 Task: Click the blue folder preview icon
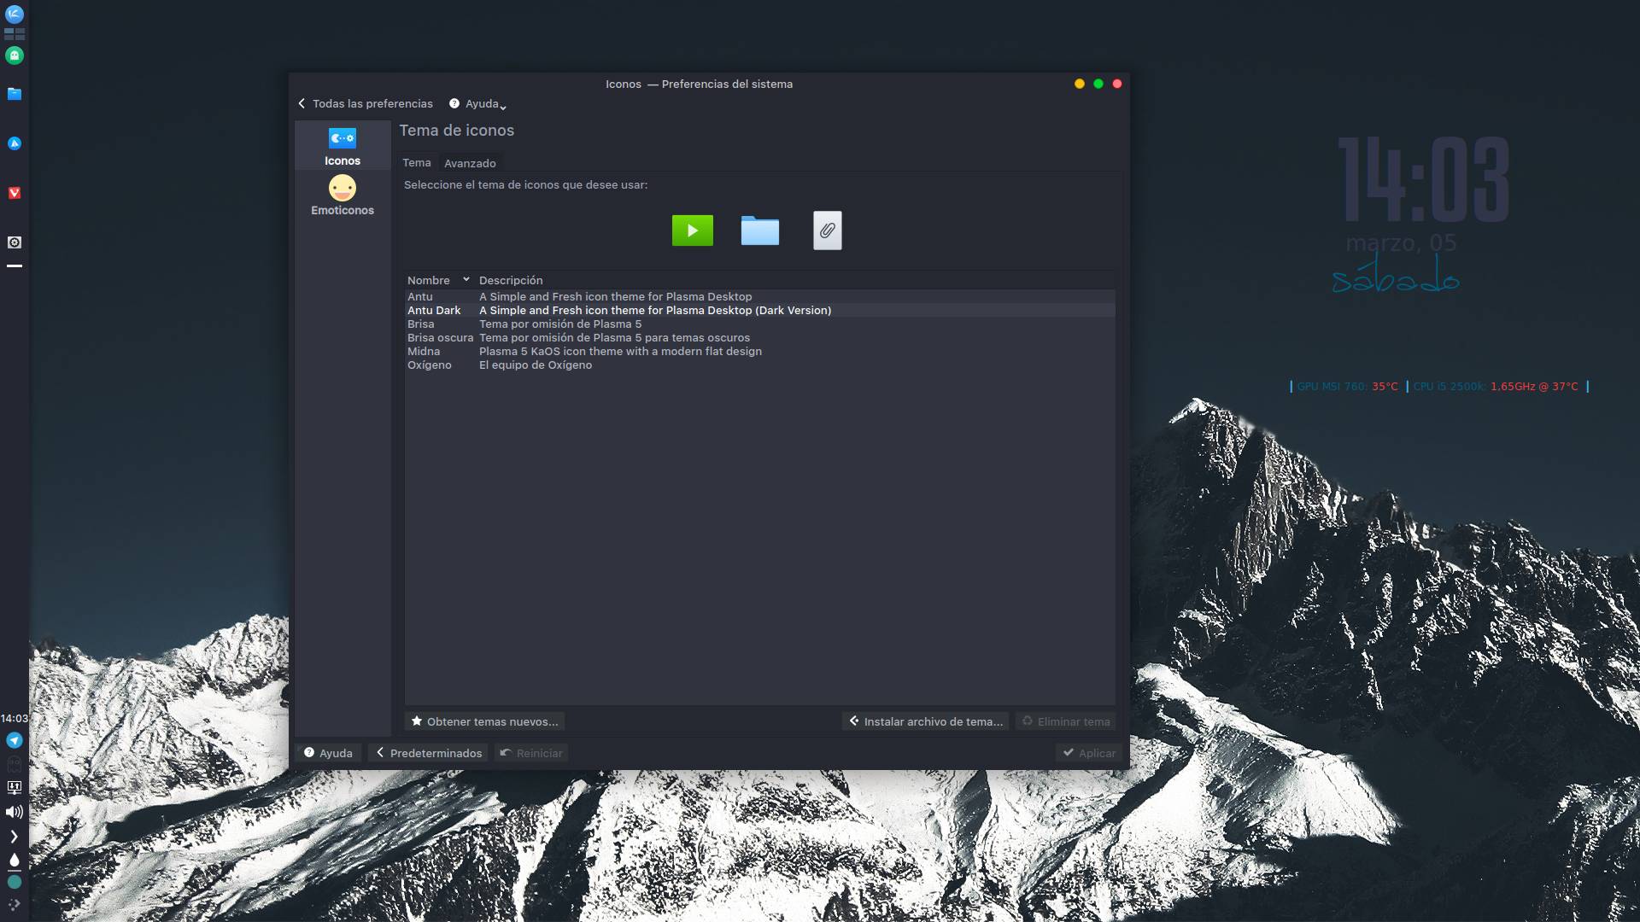[x=759, y=230]
